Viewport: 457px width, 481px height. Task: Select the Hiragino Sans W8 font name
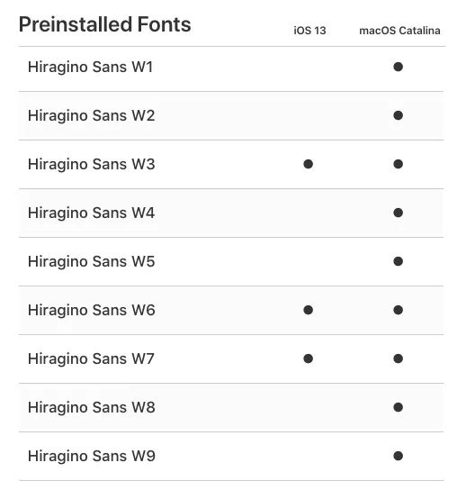91,407
